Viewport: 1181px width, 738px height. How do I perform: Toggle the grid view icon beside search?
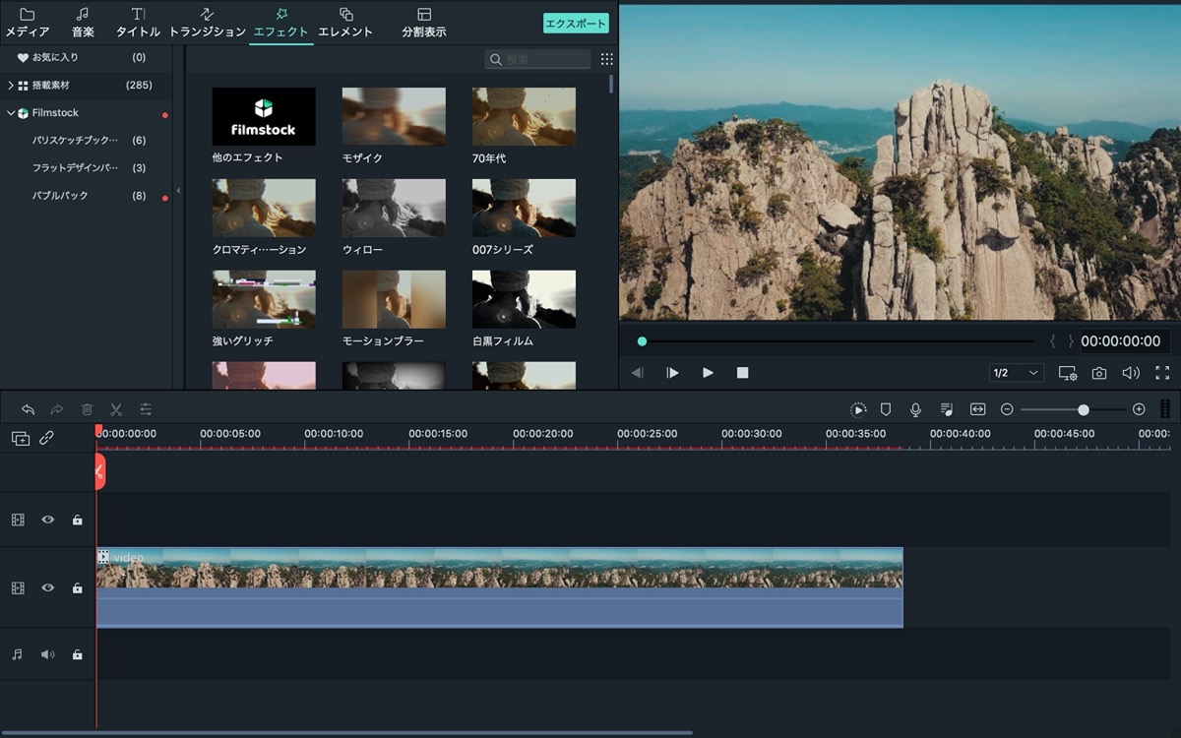click(607, 59)
